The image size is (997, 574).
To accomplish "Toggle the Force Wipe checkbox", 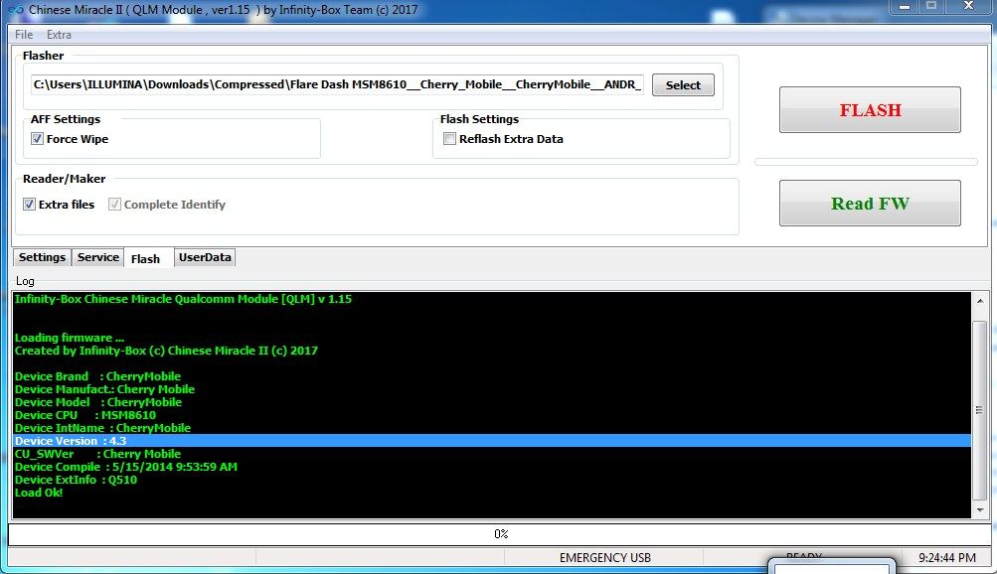I will pyautogui.click(x=37, y=139).
